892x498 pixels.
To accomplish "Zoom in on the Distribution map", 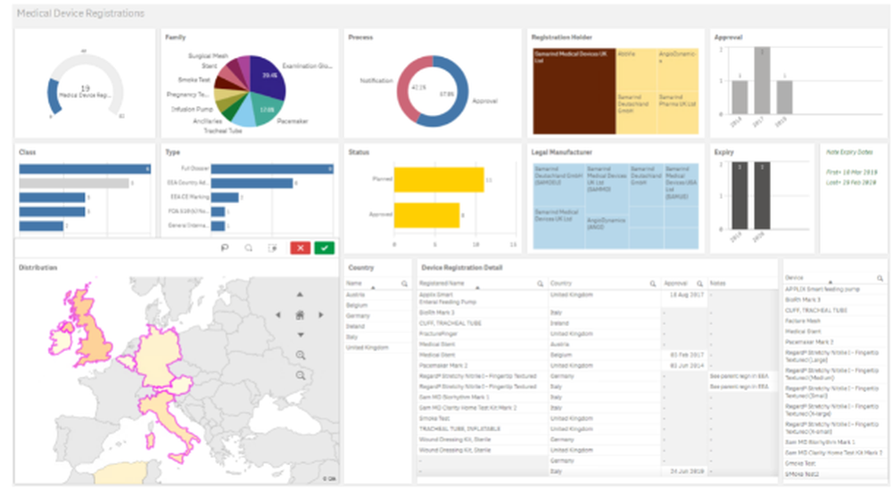I will 301,355.
